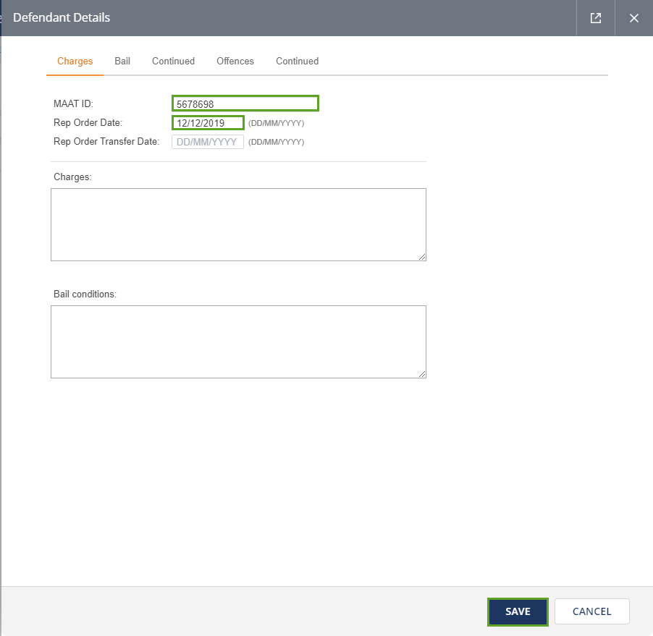Image resolution: width=653 pixels, height=636 pixels.
Task: Close the Defendant Details dialog
Action: (x=634, y=18)
